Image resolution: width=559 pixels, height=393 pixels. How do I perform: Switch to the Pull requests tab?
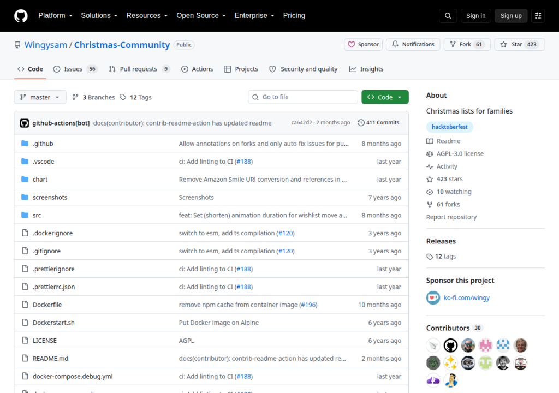point(139,69)
